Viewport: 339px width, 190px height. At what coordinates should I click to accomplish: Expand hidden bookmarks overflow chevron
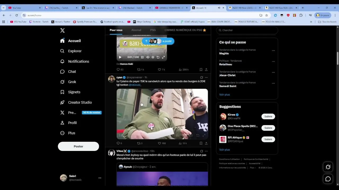pyautogui.click(x=311, y=22)
